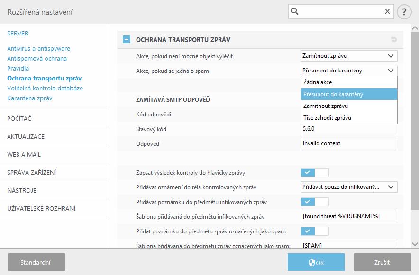Image resolution: width=419 pixels, height=275 pixels.
Task: Click the help question mark icon
Action: [x=404, y=12]
